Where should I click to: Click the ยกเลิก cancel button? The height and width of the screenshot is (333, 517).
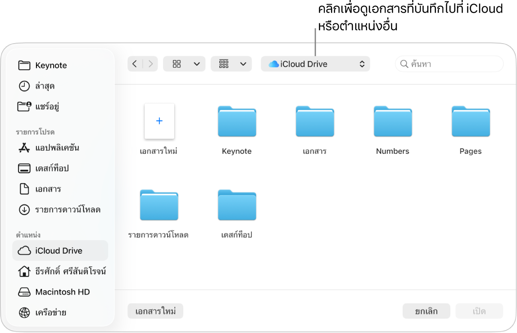pyautogui.click(x=426, y=311)
